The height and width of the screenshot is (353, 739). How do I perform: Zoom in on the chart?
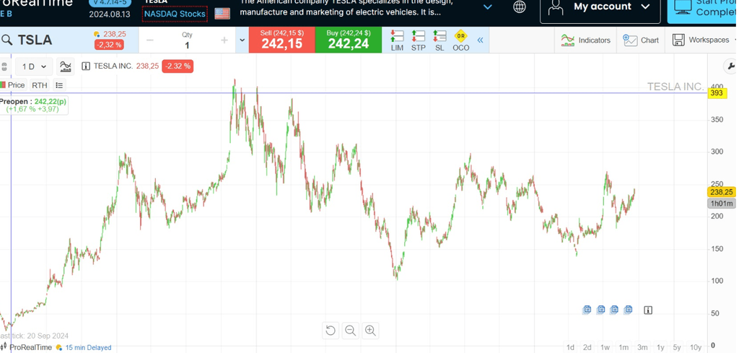click(370, 331)
